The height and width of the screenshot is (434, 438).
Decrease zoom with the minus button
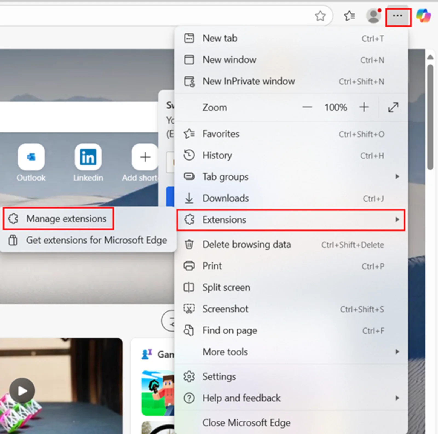click(307, 107)
